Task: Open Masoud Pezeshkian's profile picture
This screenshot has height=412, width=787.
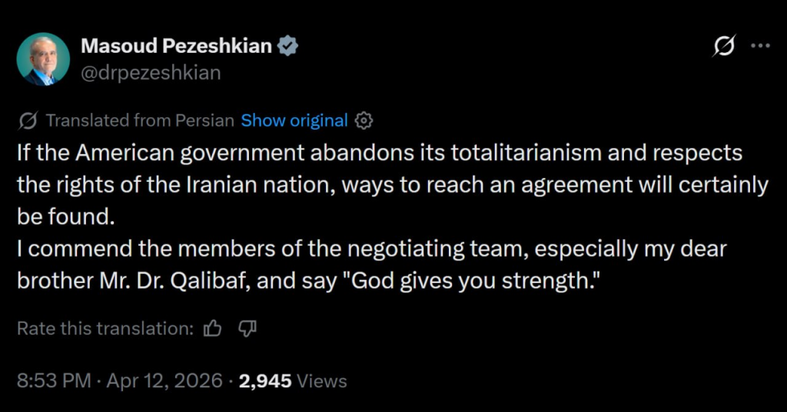Action: [x=44, y=59]
